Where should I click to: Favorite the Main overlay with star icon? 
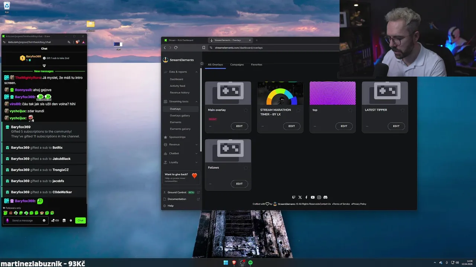pos(245,110)
